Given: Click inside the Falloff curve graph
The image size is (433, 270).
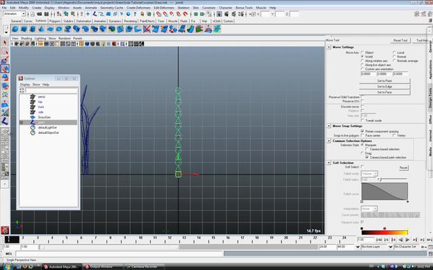Looking at the screenshot, I should pyautogui.click(x=384, y=192).
